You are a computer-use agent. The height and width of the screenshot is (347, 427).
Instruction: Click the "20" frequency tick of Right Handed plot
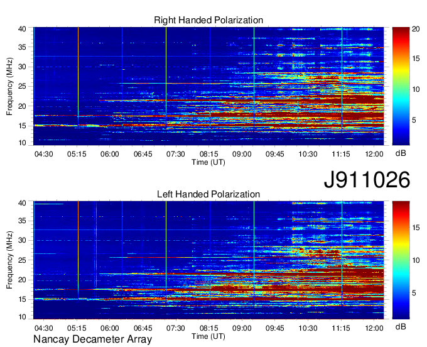22,106
